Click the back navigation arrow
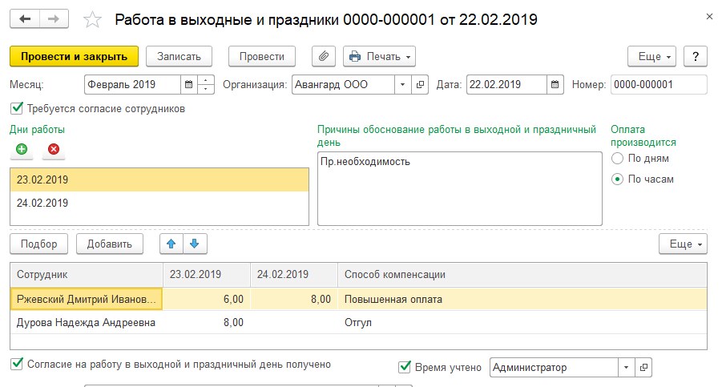 click(25, 18)
